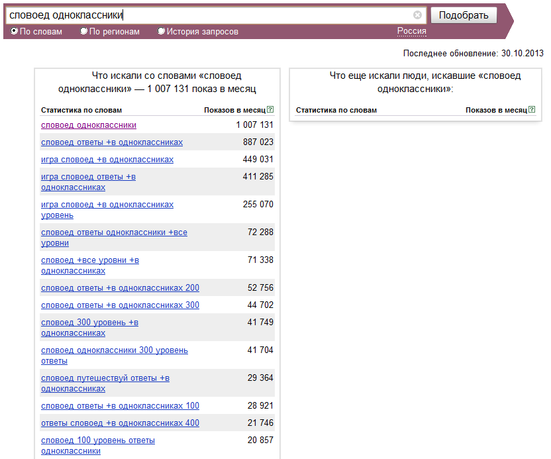
Task: Click the value '255 070'
Action: coord(258,204)
